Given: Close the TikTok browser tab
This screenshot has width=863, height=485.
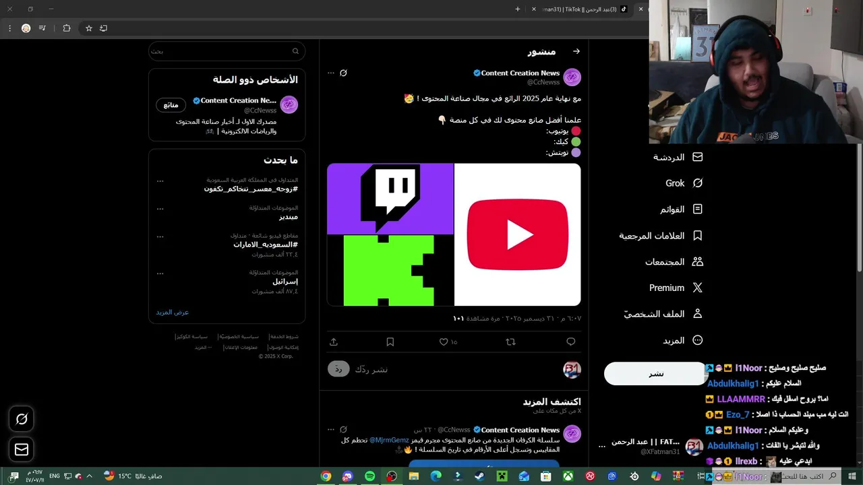Looking at the screenshot, I should click(x=534, y=9).
